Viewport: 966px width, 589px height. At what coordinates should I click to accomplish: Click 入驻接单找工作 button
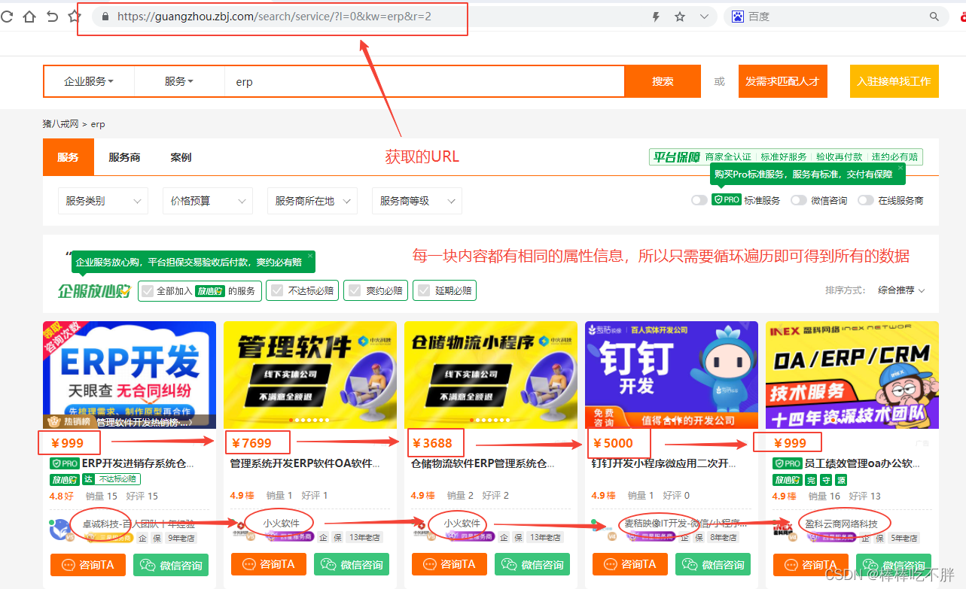click(x=894, y=81)
